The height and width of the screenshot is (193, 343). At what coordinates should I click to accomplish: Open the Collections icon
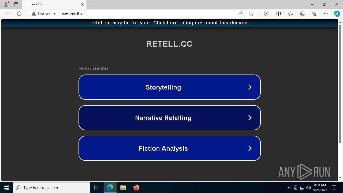302,14
